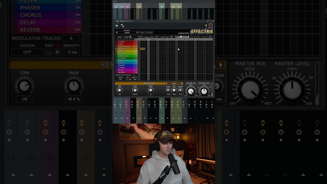Switch Trigger by MIDI from OFF
The height and width of the screenshot is (184, 327).
(157, 37)
